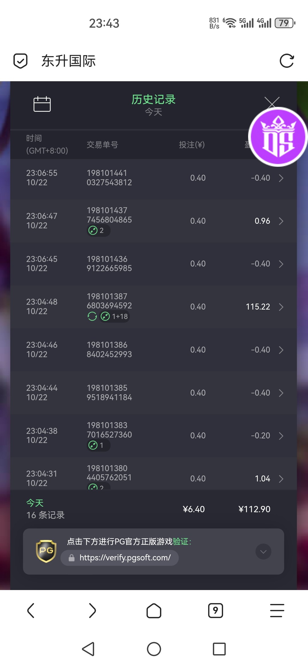Tap the security shield icon beside 东升国际
The height and width of the screenshot is (667, 308).
pyautogui.click(x=21, y=61)
